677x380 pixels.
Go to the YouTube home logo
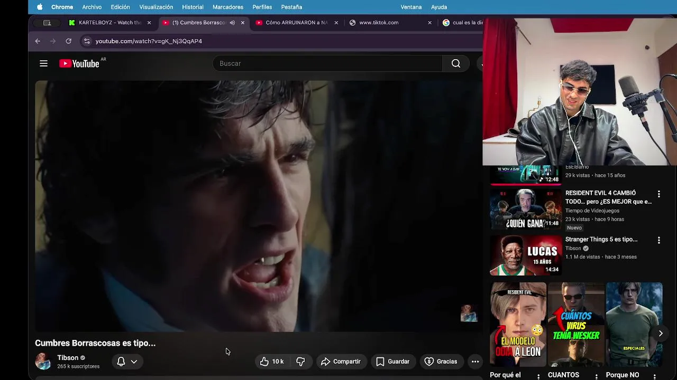(x=79, y=63)
